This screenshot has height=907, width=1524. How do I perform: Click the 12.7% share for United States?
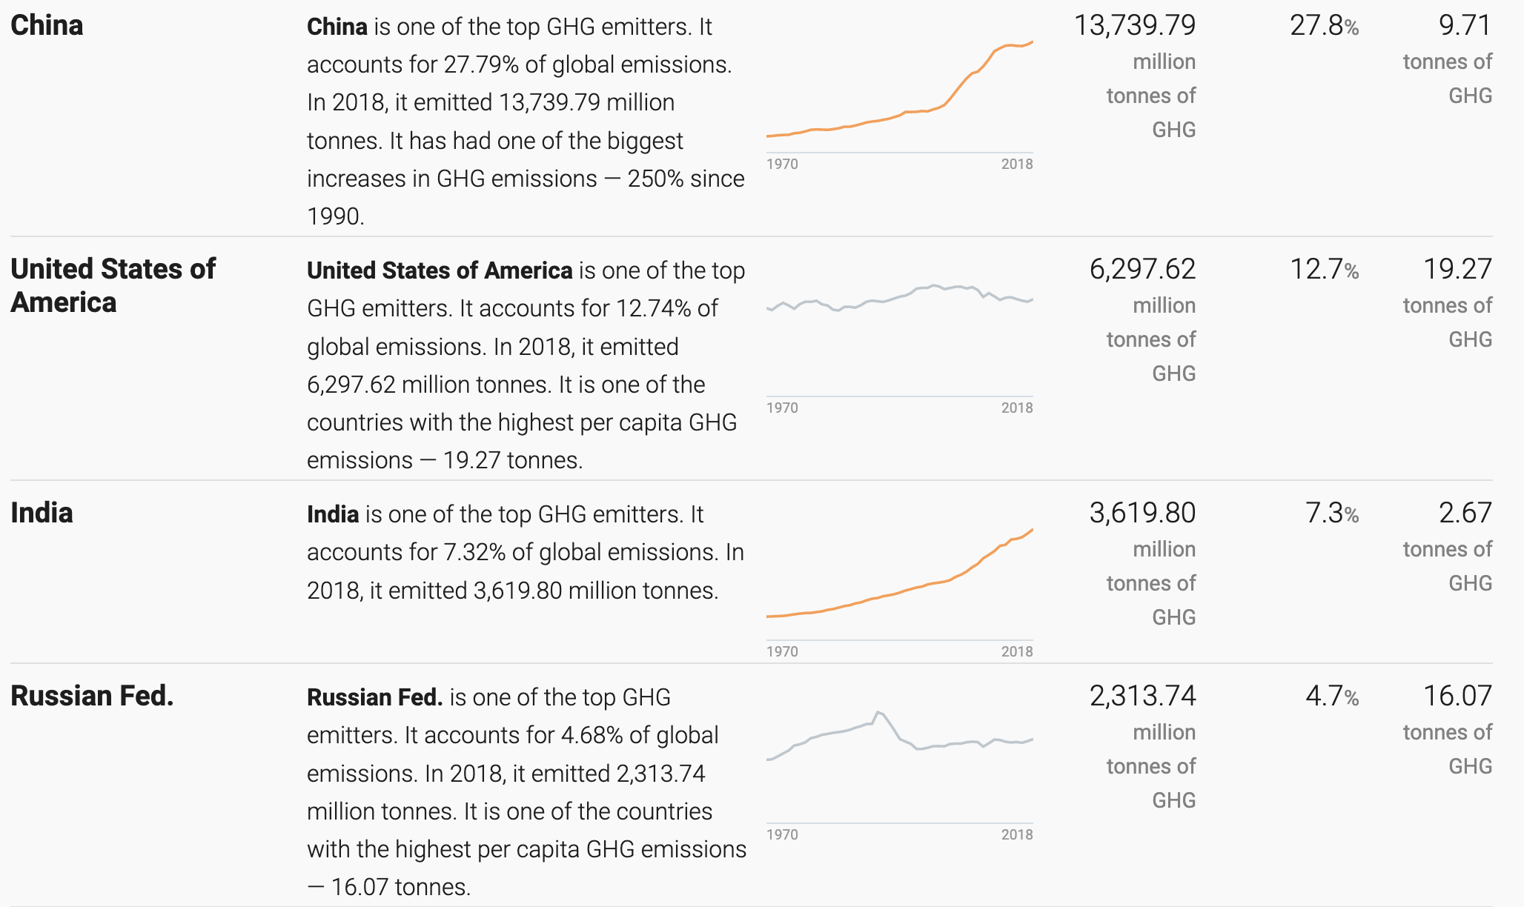click(x=1325, y=270)
